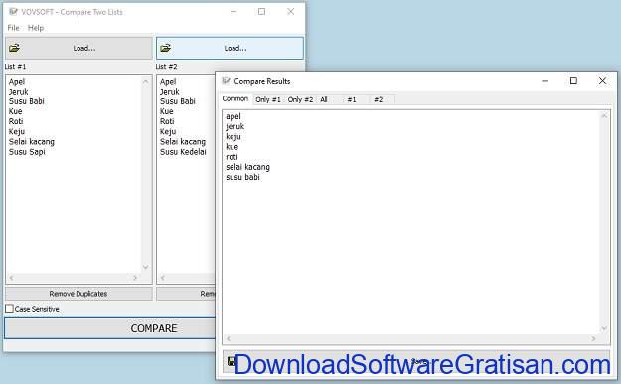The image size is (621, 384).
Task: Click 'Roti' in List #1
Action: pyautogui.click(x=16, y=121)
